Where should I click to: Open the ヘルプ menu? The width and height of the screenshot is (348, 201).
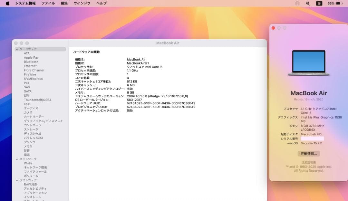pyautogui.click(x=101, y=3)
